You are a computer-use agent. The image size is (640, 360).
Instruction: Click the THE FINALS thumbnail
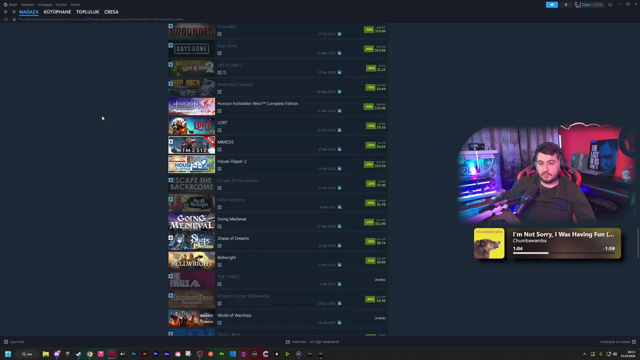point(191,280)
